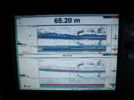Screen dimensions: 134x100
Task: Click the red warning indicator in status bar
Action: tap(84, 89)
